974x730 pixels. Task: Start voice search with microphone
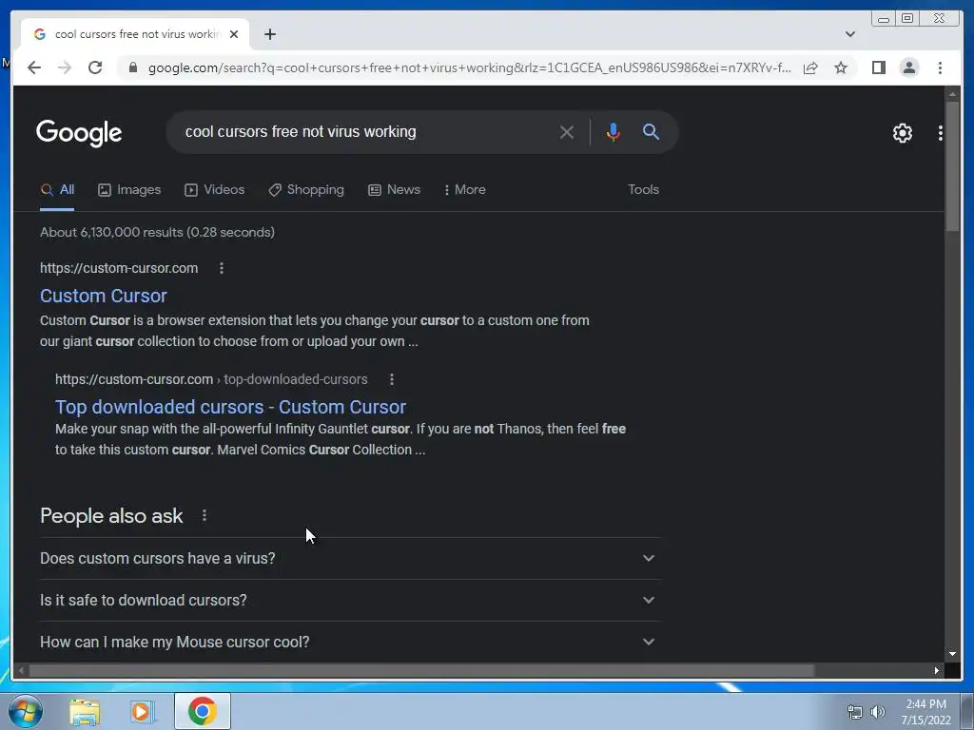pyautogui.click(x=614, y=132)
